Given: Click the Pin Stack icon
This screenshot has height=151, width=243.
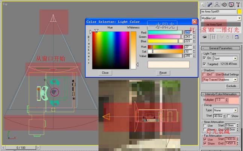Looking at the screenshot, I should point(205,37).
